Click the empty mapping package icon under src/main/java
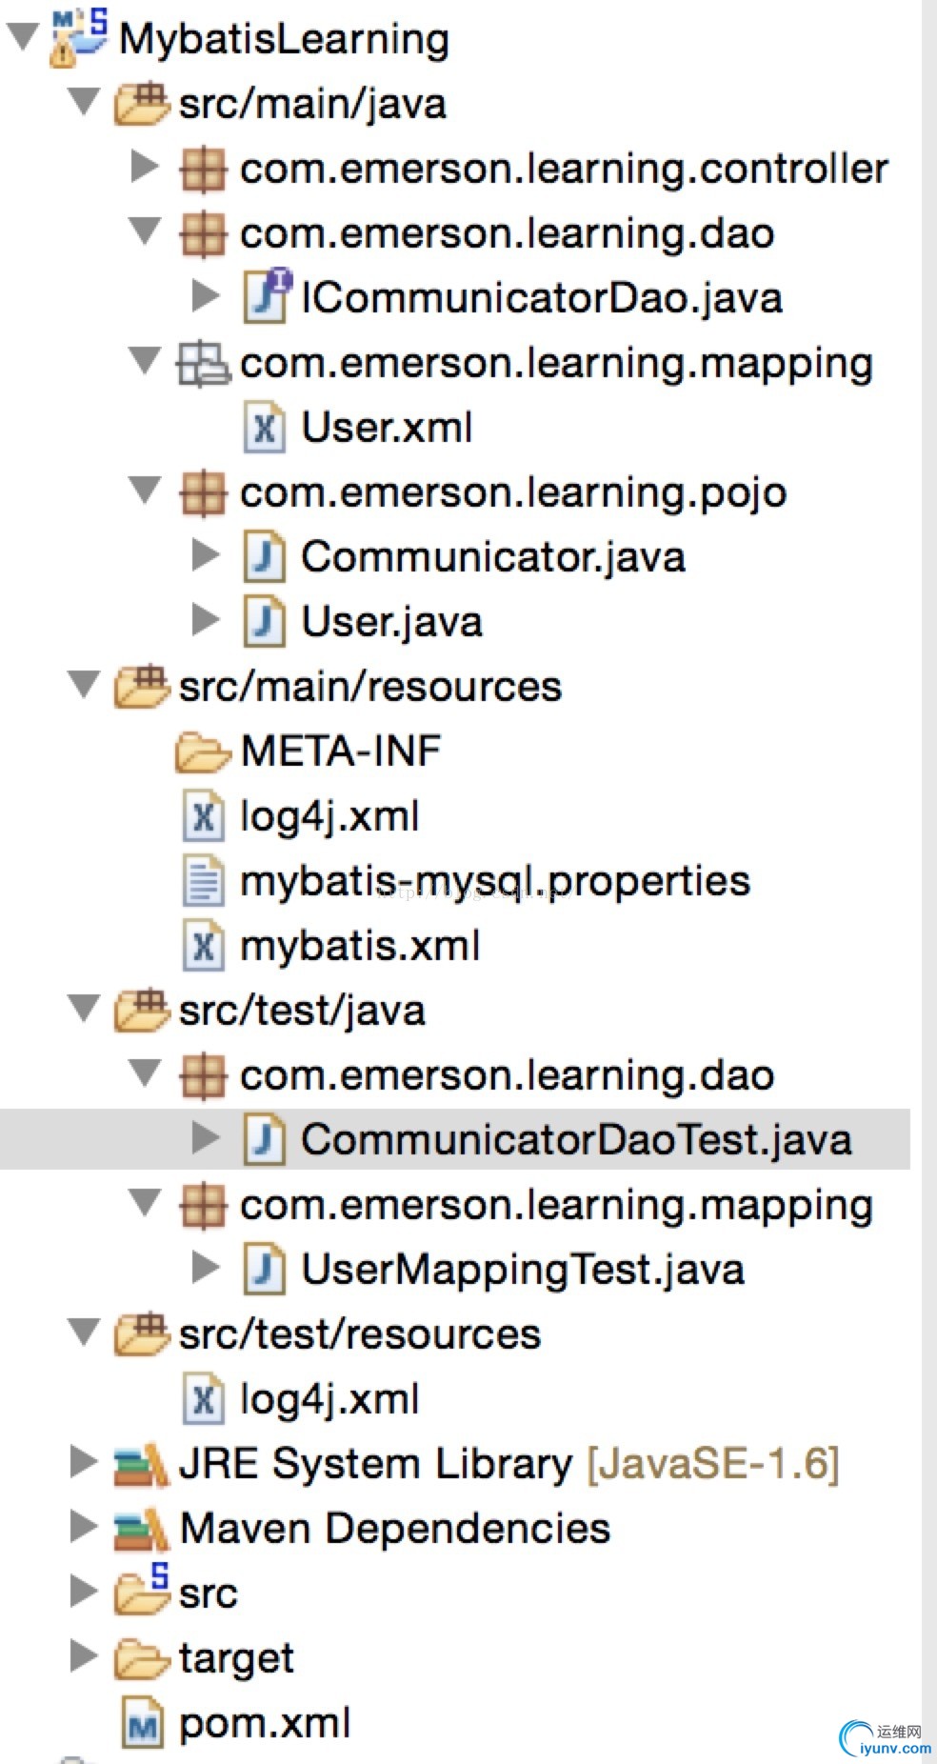This screenshot has height=1764, width=937. coord(202,363)
